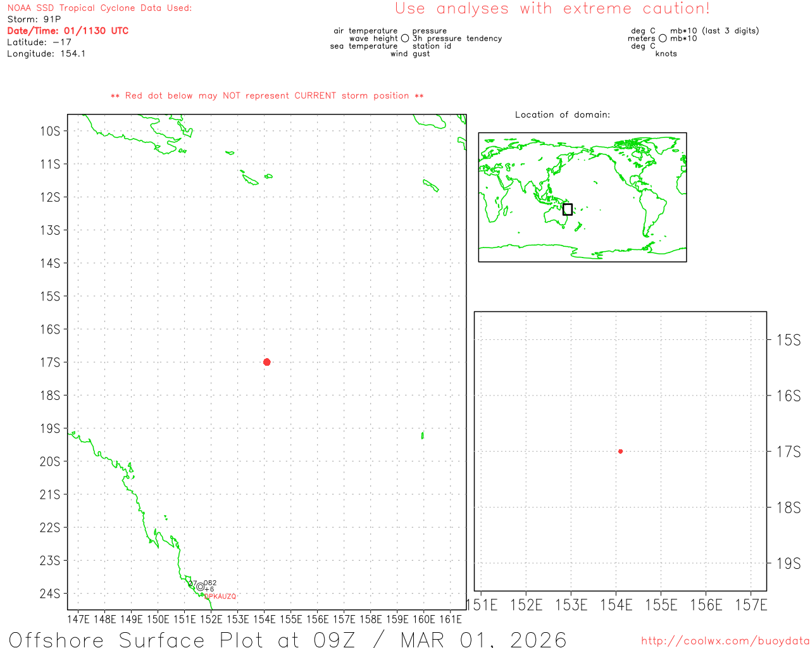Screen dimensions: 810x648
Task: Click the NOAA SSD Tropical Cyclone heading
Action: tap(99, 8)
